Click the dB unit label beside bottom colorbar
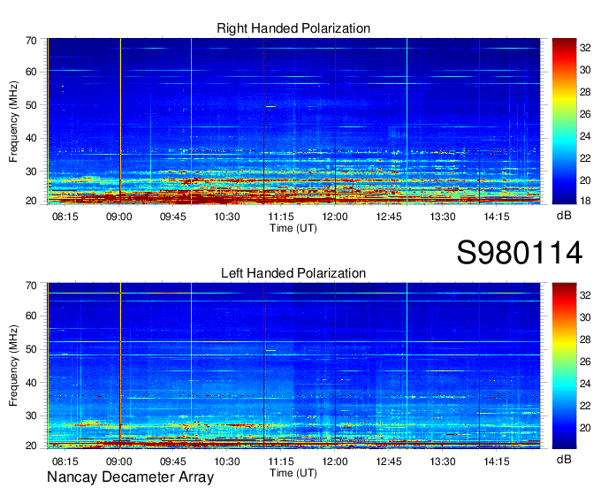This screenshot has width=601, height=488. click(564, 459)
